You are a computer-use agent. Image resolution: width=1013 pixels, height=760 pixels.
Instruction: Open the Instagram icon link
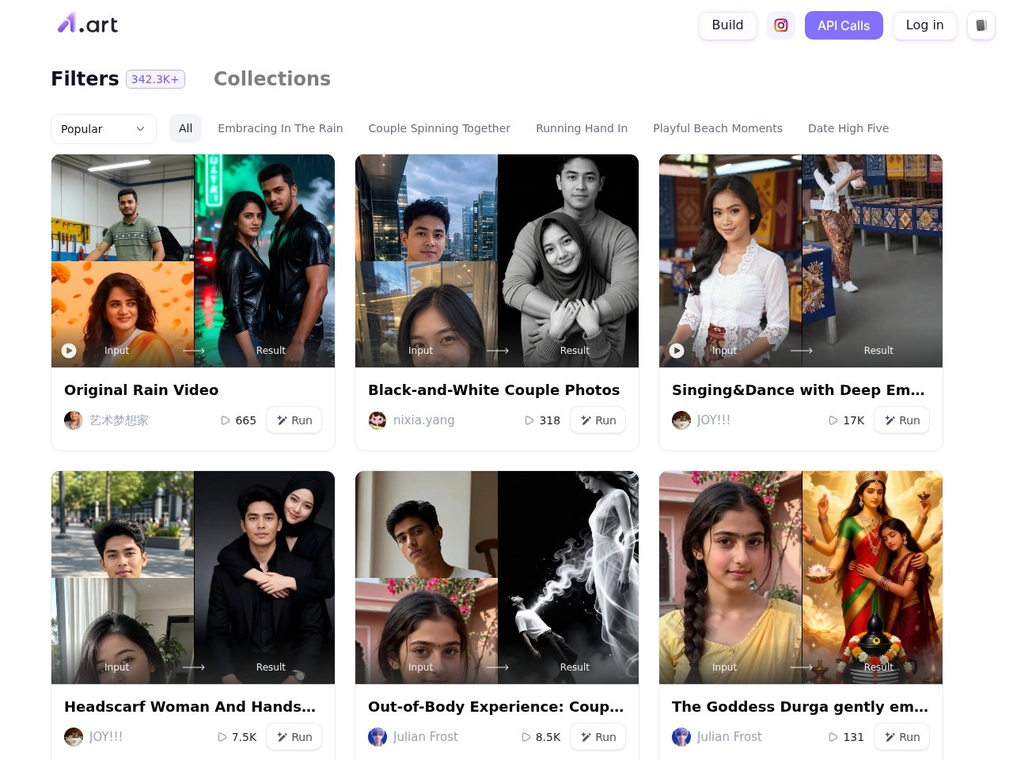point(781,25)
